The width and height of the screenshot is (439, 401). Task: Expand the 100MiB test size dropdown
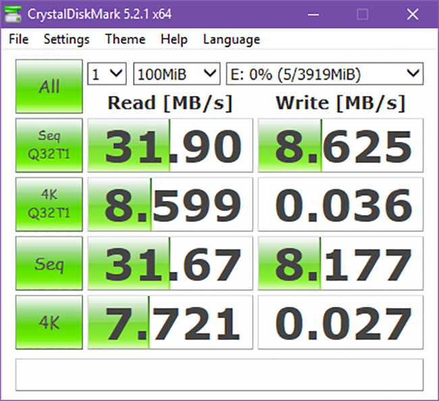point(176,74)
